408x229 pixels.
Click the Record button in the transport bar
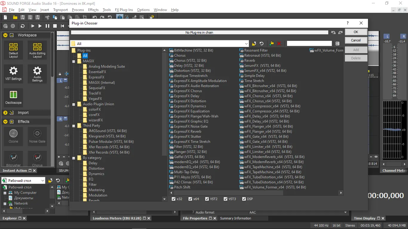click(13, 26)
